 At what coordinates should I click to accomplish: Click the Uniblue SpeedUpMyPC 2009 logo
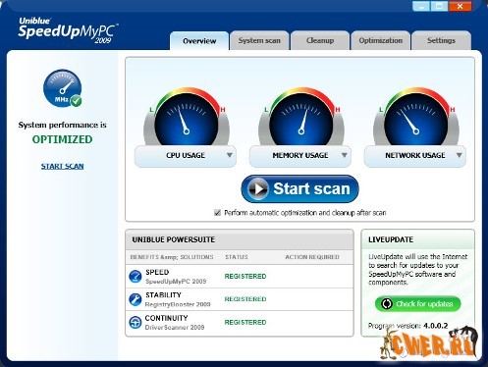pos(68,30)
